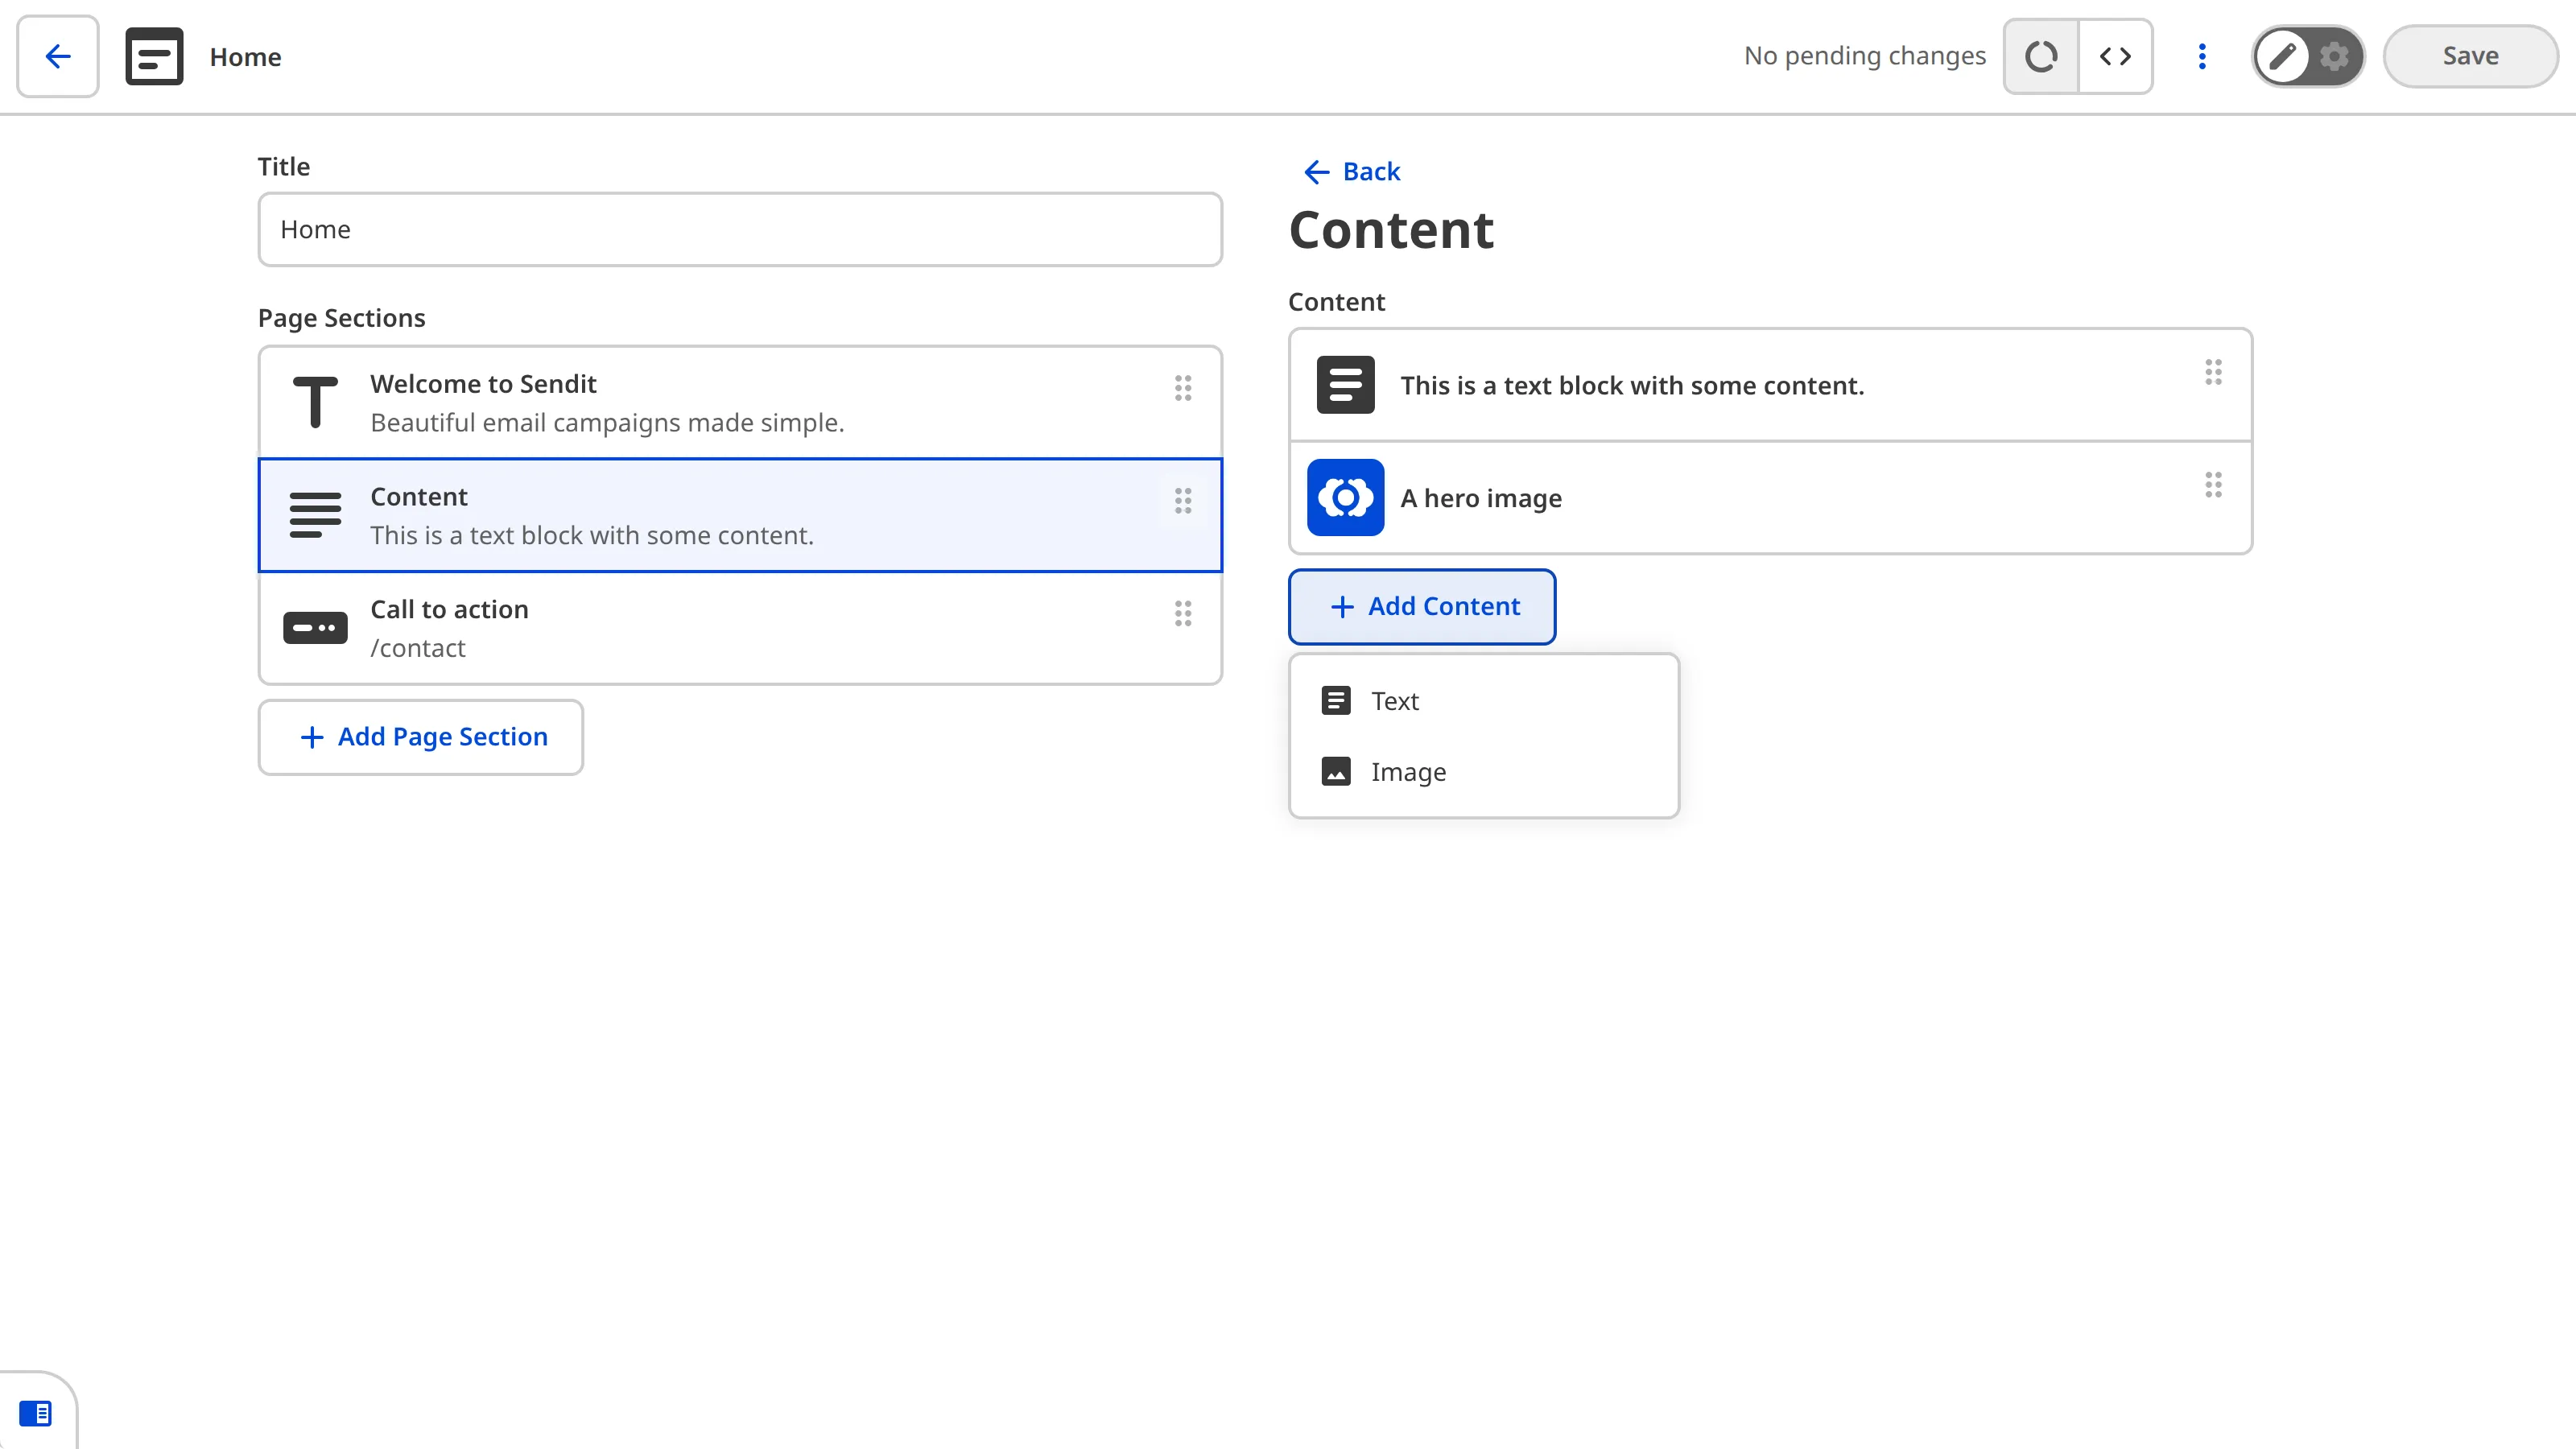Select Image from the Add Content menu
The image size is (2576, 1449).
coord(1408,771)
